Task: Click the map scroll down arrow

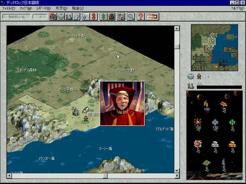Action: click(x=177, y=171)
